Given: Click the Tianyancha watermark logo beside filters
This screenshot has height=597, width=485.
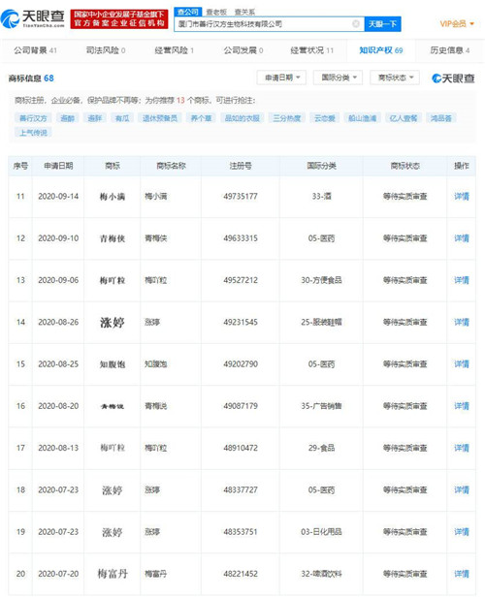Looking at the screenshot, I should point(453,79).
